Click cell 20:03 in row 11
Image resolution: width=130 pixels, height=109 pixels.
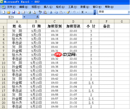pos(73,67)
